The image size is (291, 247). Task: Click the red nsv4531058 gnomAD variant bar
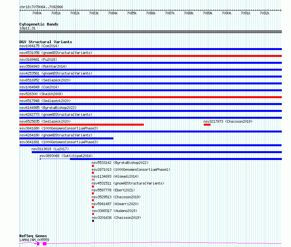pos(150,56)
